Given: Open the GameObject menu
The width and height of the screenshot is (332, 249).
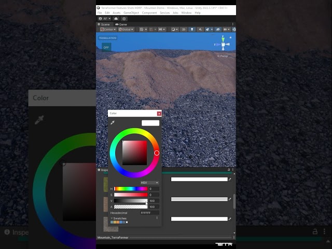Looking at the screenshot, I should (x=131, y=12).
